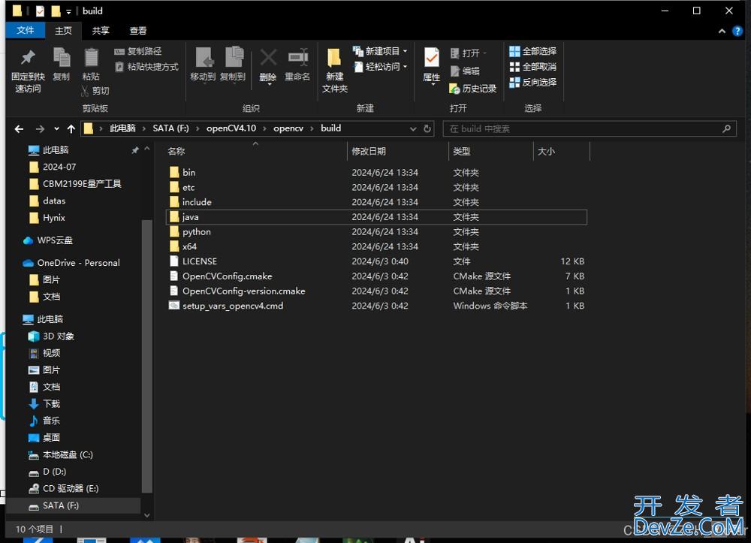Click the Forward navigation arrow

tap(40, 129)
